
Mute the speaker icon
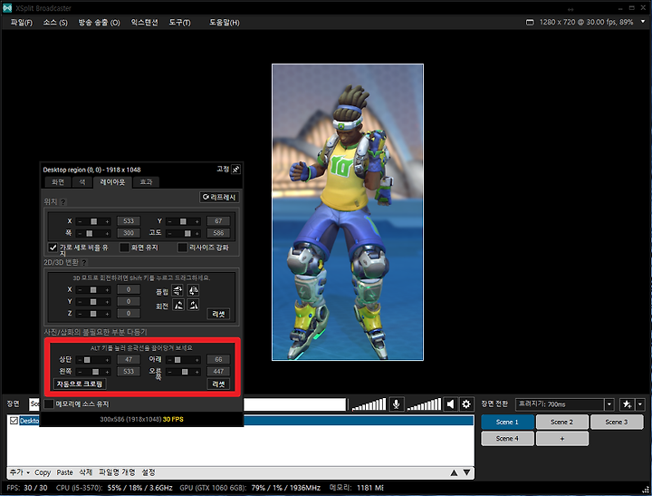[x=450, y=404]
